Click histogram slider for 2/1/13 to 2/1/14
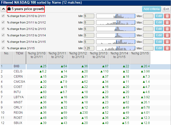 [x=116, y=35]
